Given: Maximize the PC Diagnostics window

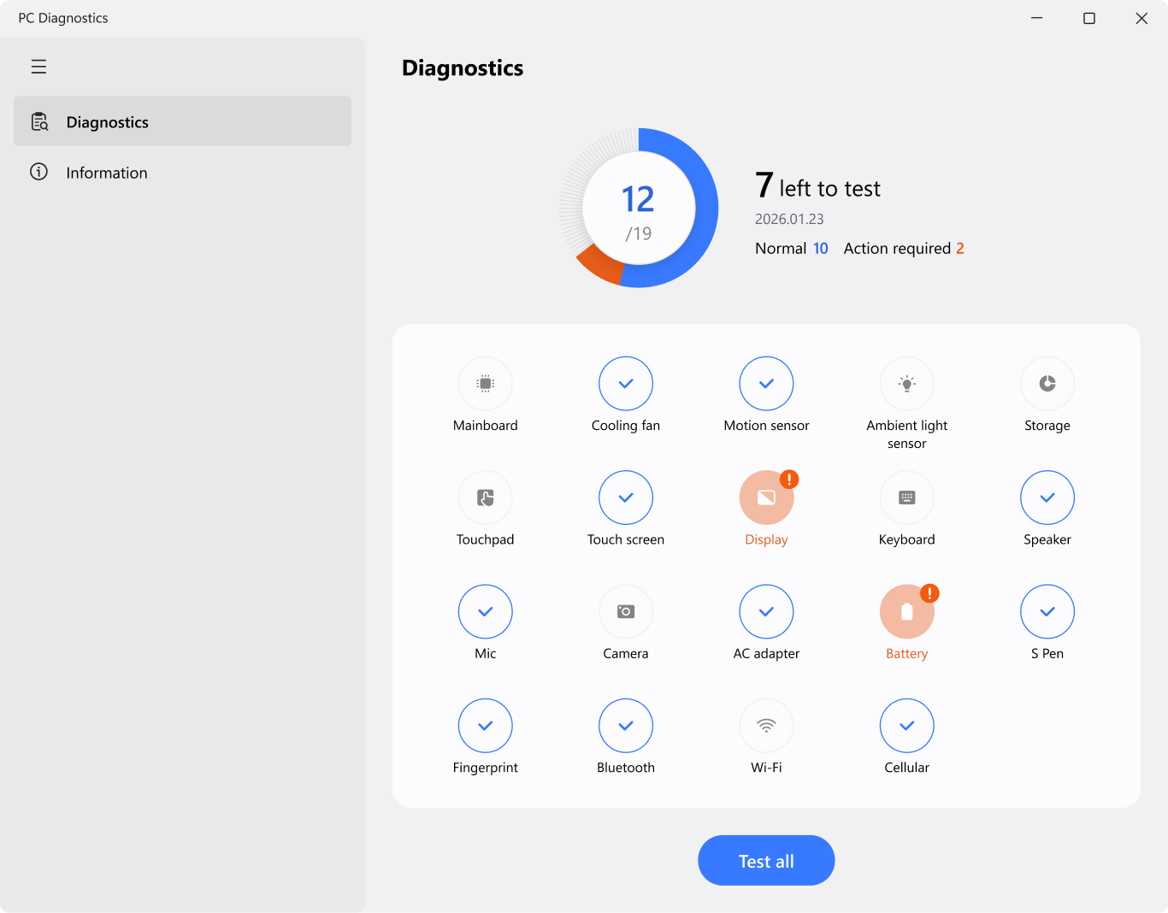Looking at the screenshot, I should click(x=1089, y=18).
